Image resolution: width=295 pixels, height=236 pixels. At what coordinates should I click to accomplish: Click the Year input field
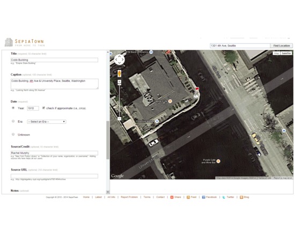pos(33,108)
